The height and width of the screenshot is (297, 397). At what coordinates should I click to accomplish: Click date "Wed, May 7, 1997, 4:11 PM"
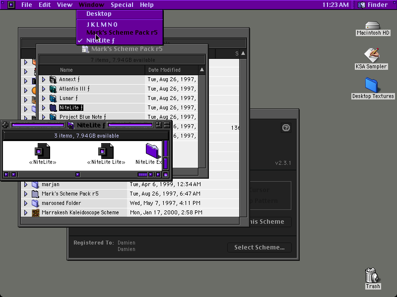pos(165,203)
